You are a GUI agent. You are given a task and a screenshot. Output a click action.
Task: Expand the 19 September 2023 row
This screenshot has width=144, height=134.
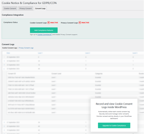tap(4, 130)
